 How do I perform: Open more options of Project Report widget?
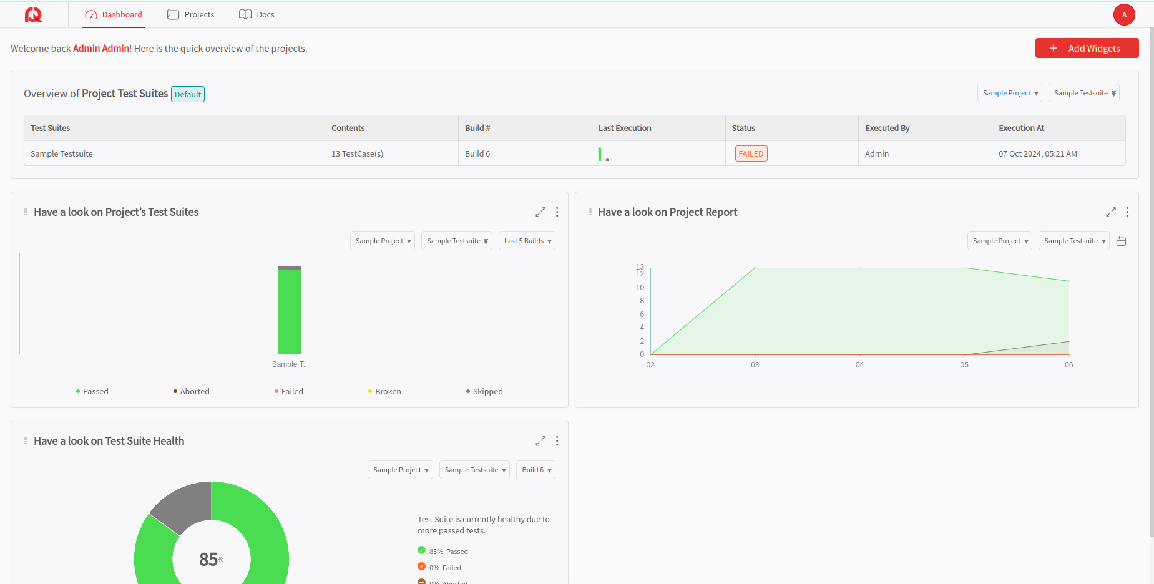(1128, 212)
